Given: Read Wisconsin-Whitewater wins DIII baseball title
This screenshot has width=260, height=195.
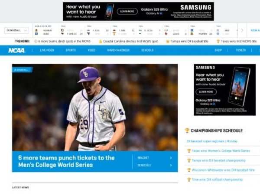Looking at the screenshot, I should [x=223, y=170].
